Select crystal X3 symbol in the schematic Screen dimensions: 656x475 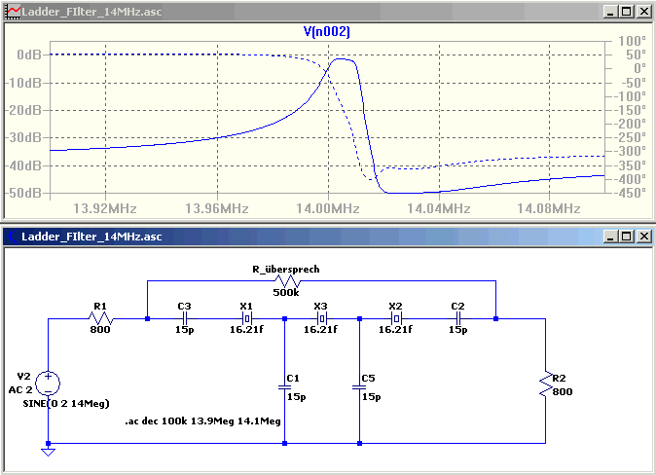coord(321,319)
